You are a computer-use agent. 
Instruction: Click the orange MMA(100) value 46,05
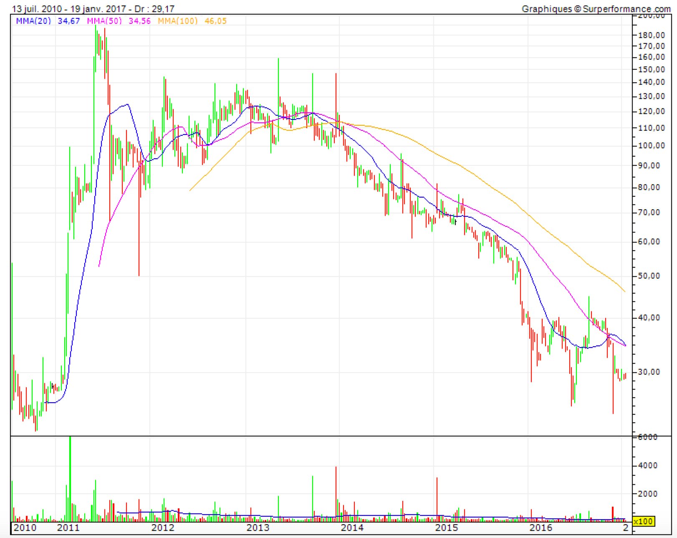coord(215,21)
